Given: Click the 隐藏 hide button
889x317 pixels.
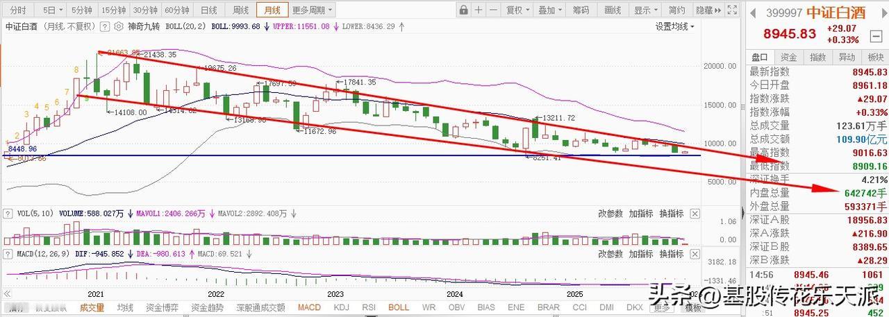Looking at the screenshot, I should pyautogui.click(x=704, y=10).
